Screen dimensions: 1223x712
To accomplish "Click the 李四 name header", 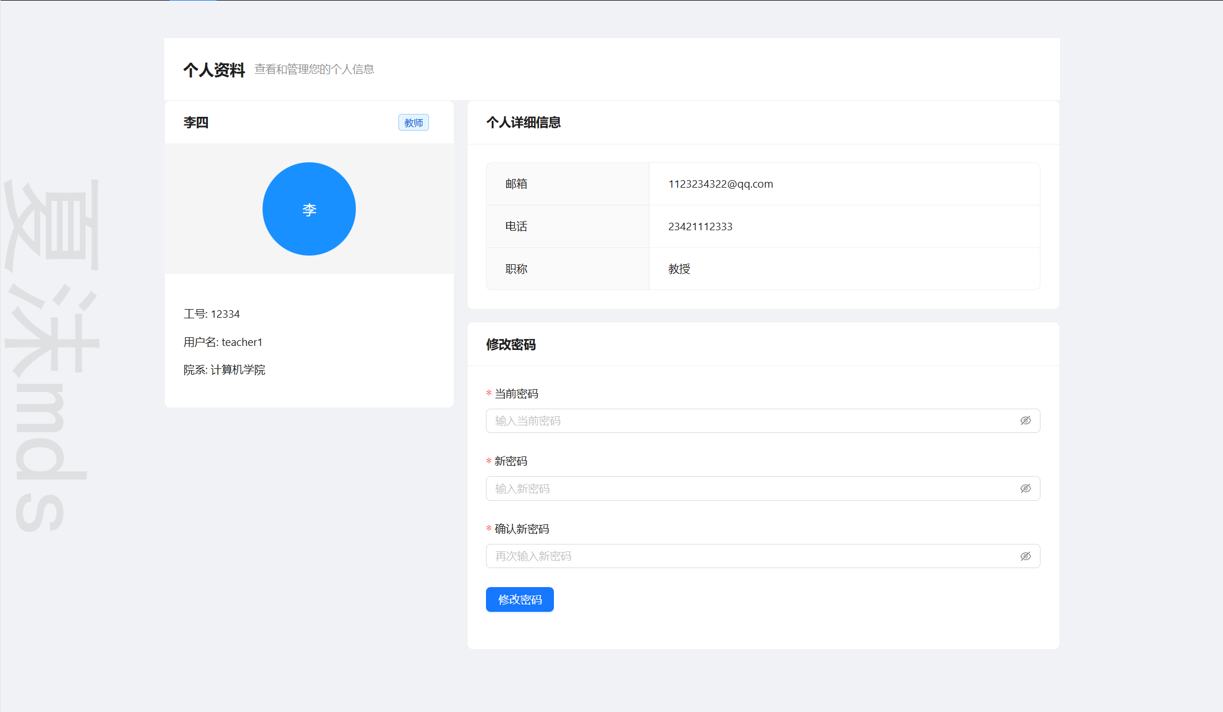I will click(196, 123).
